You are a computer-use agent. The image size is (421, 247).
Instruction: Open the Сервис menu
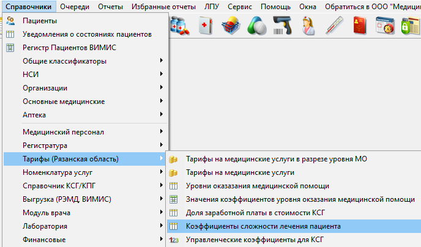(x=239, y=7)
